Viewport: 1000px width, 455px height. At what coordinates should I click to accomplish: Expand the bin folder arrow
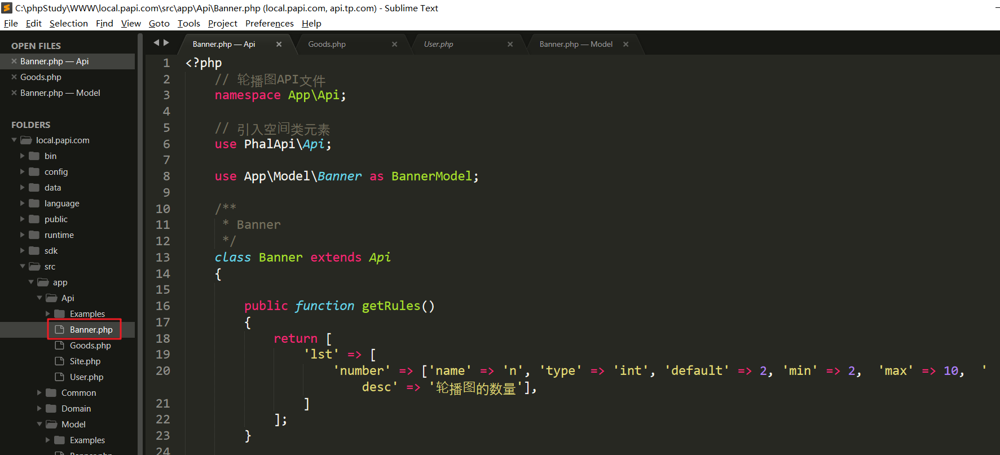(x=23, y=156)
